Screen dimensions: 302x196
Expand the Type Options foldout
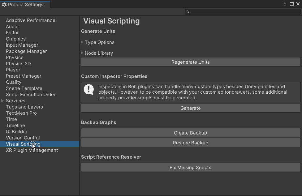pyautogui.click(x=82, y=42)
